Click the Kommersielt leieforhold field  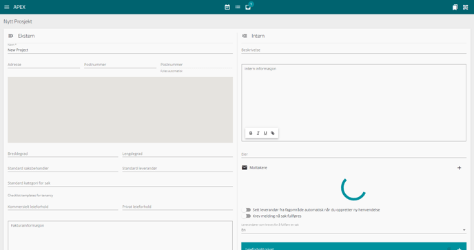click(x=63, y=207)
